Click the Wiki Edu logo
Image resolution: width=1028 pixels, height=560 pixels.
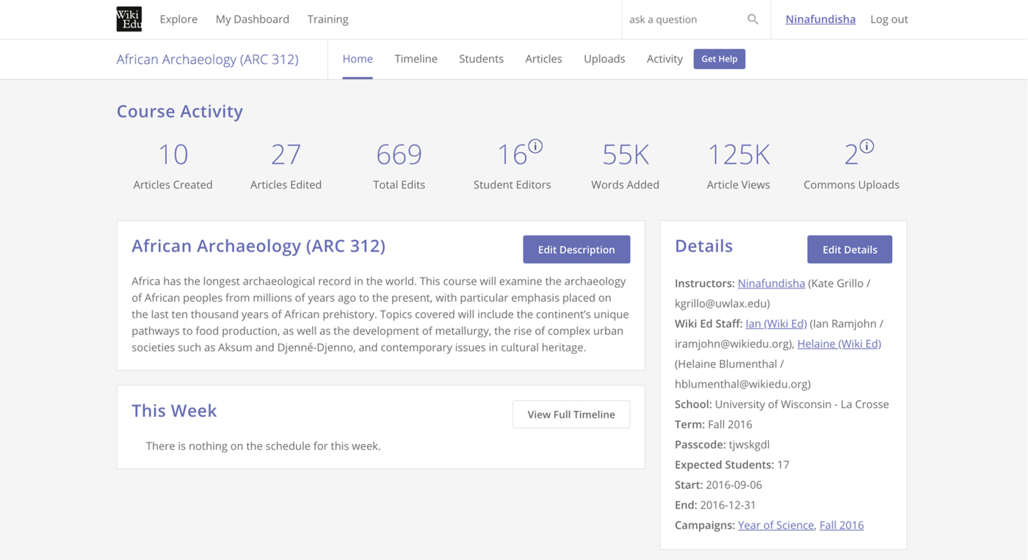(129, 19)
